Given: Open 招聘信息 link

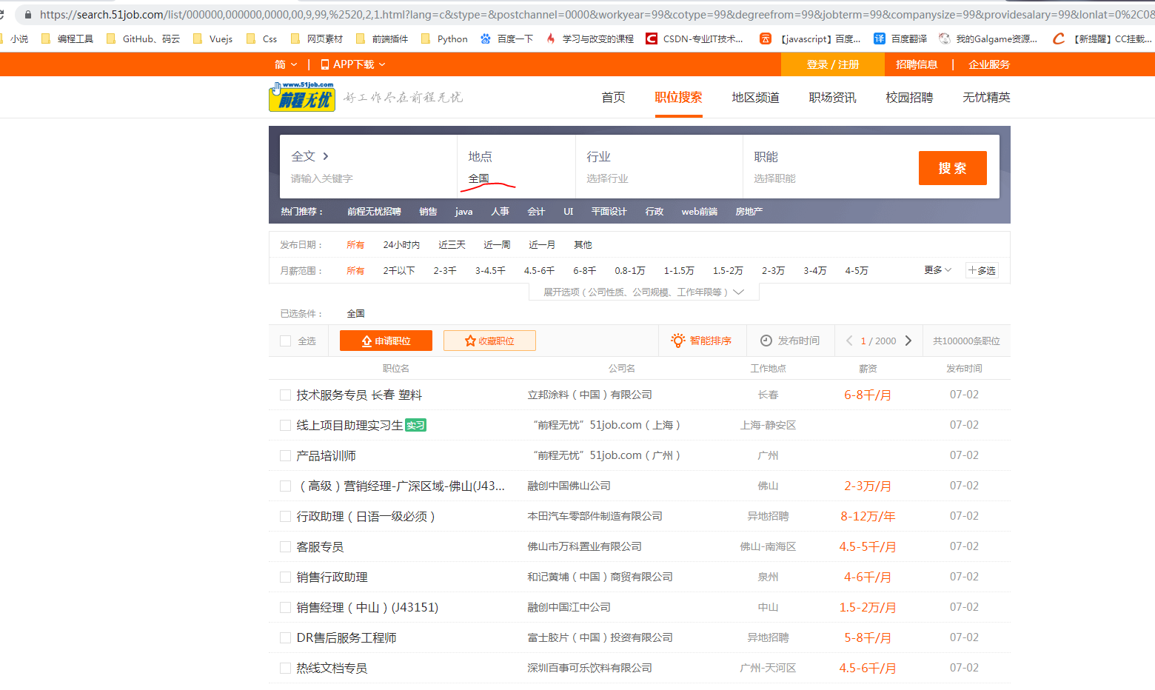Looking at the screenshot, I should tap(917, 64).
